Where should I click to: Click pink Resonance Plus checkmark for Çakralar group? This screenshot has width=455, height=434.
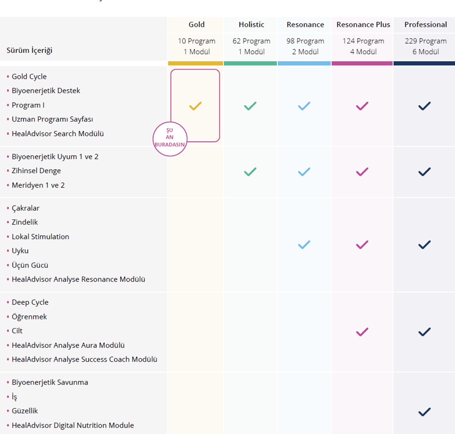[362, 245]
